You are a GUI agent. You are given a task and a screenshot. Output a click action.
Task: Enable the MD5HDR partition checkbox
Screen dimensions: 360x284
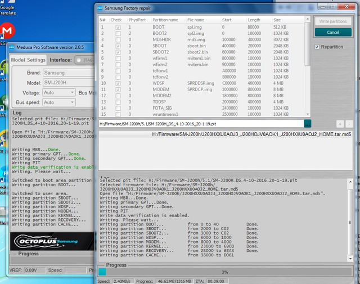[x=118, y=39]
